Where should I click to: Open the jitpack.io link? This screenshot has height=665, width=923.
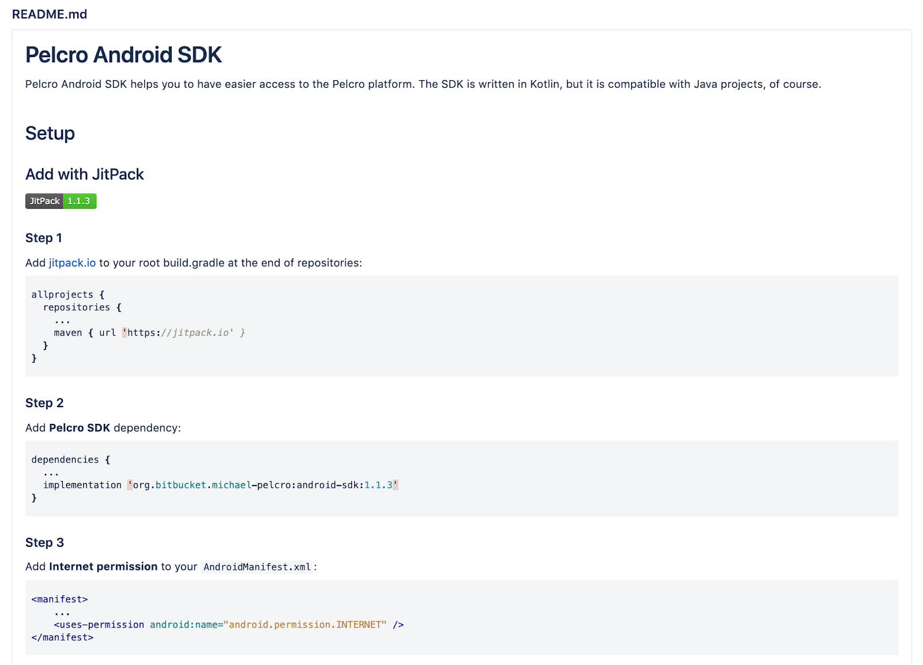[72, 263]
